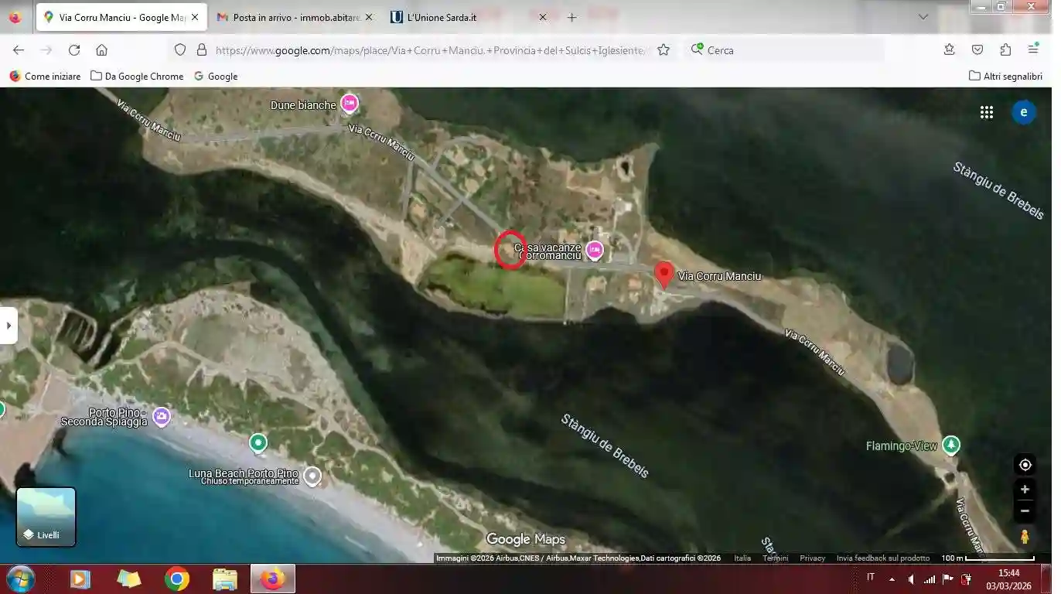Screen dimensions: 1061x594
Task: Click the Cerca search field
Action: coord(789,50)
